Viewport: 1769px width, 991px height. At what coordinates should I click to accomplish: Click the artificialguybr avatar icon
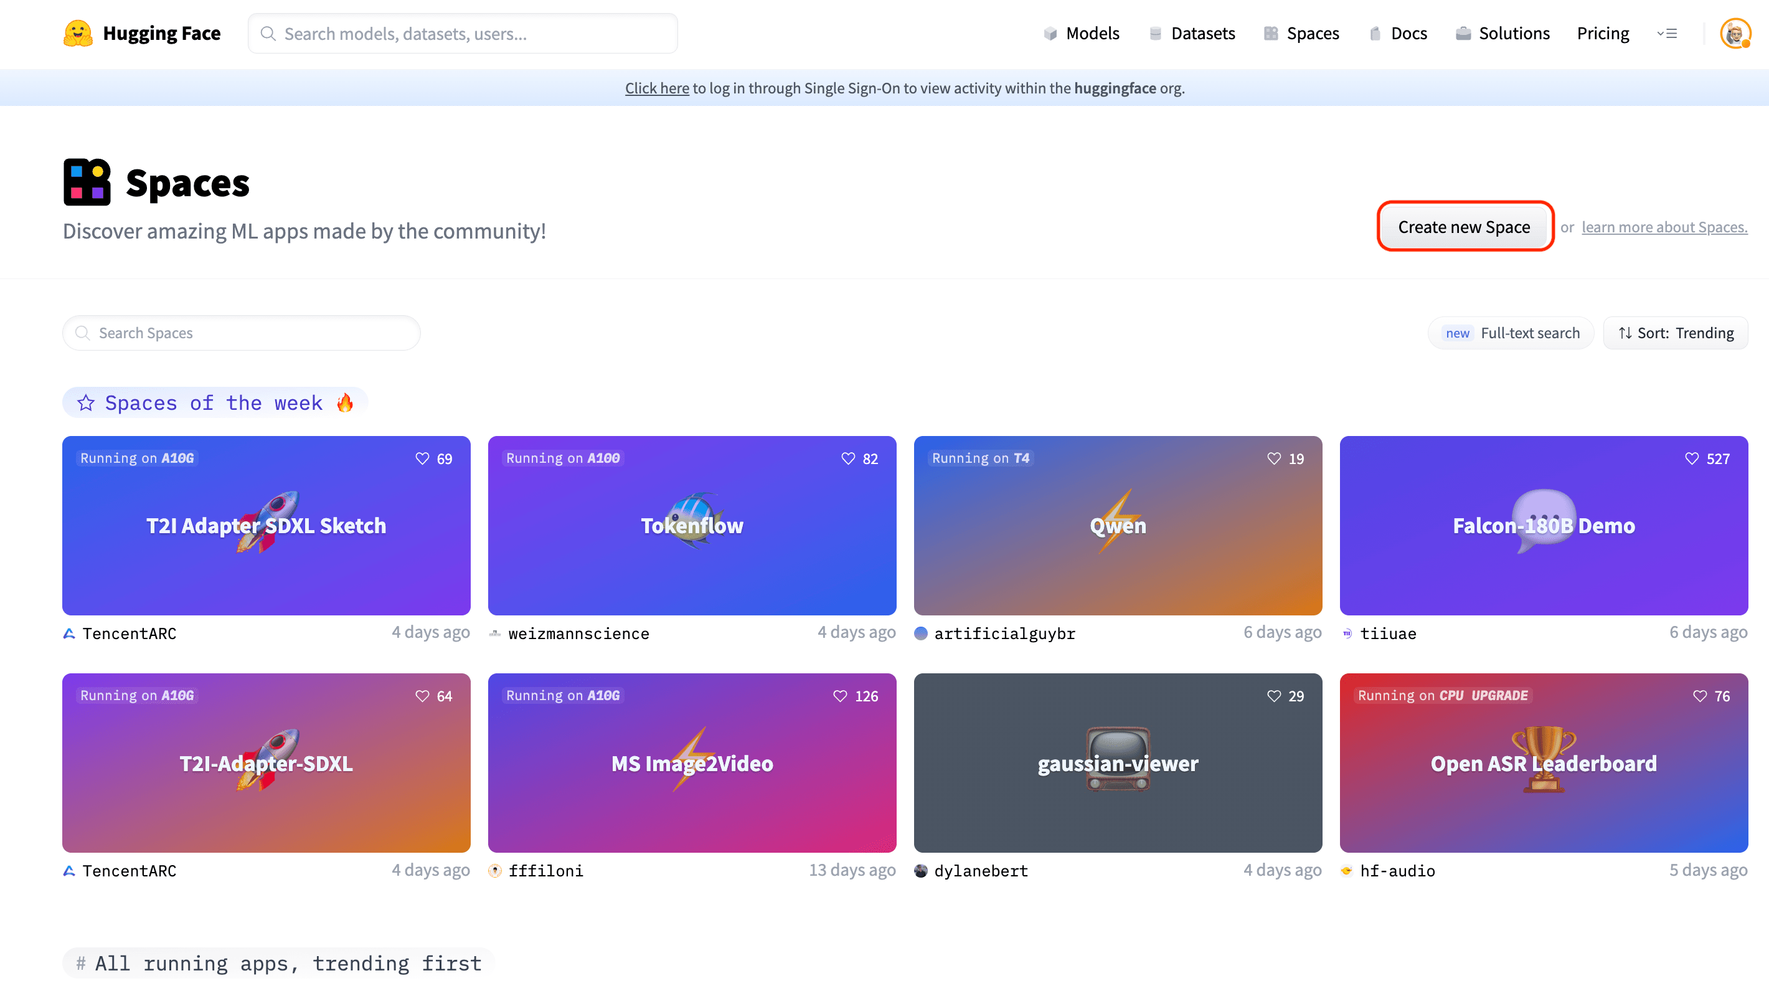[x=921, y=633]
